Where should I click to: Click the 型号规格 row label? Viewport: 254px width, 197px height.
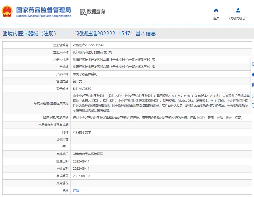(x=63, y=89)
